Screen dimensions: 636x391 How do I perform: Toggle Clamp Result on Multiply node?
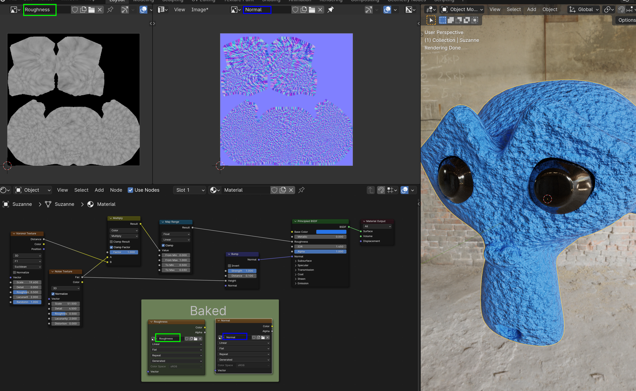[112, 242]
